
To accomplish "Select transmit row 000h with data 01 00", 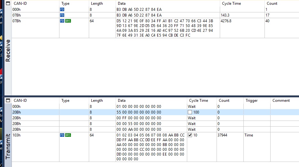I will coord(139,107).
